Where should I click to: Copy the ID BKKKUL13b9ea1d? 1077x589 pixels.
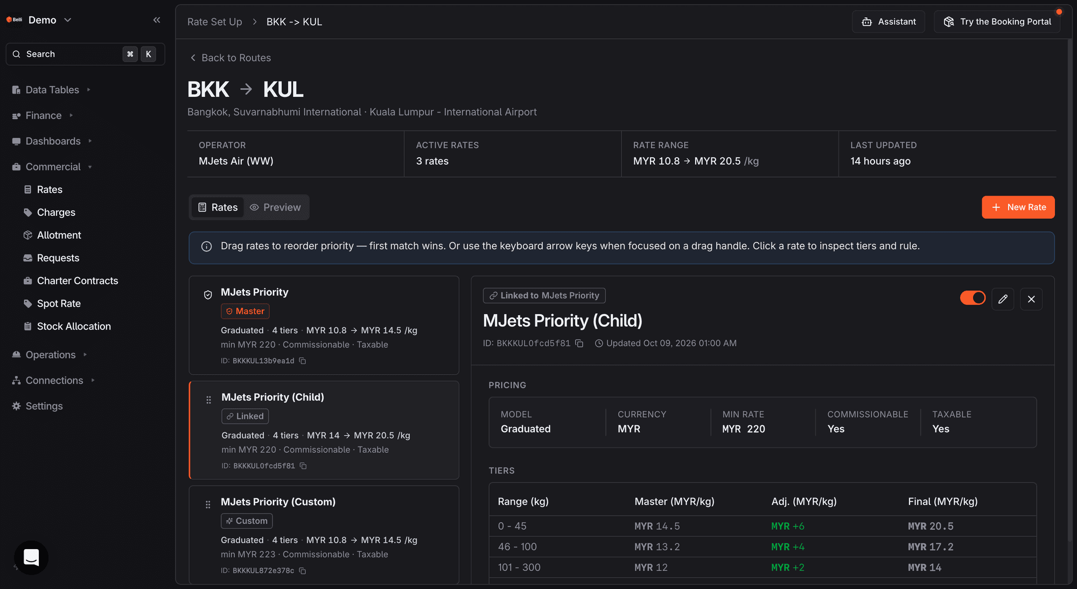303,361
